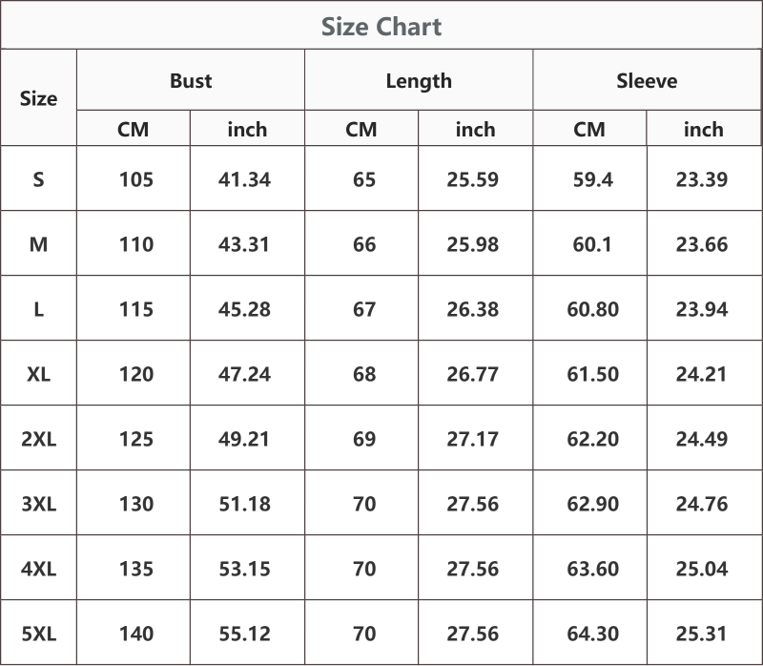Click length CM value 68
The width and height of the screenshot is (763, 666).
[364, 374]
